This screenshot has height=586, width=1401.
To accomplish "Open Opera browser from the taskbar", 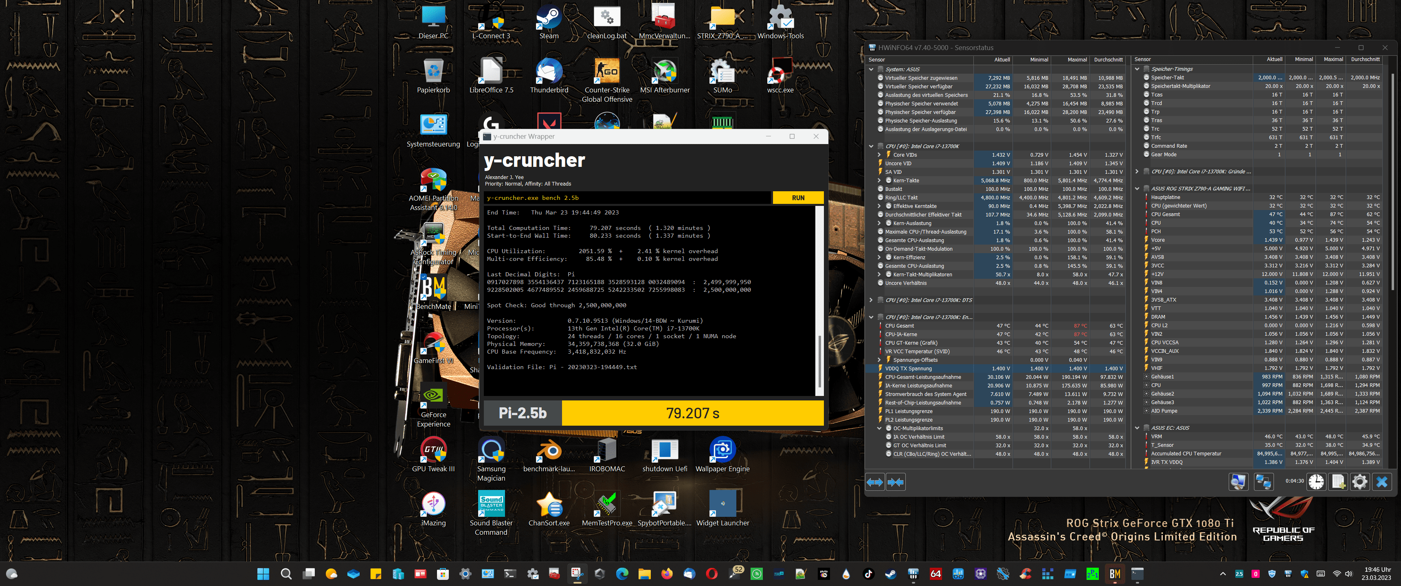I will pyautogui.click(x=711, y=573).
